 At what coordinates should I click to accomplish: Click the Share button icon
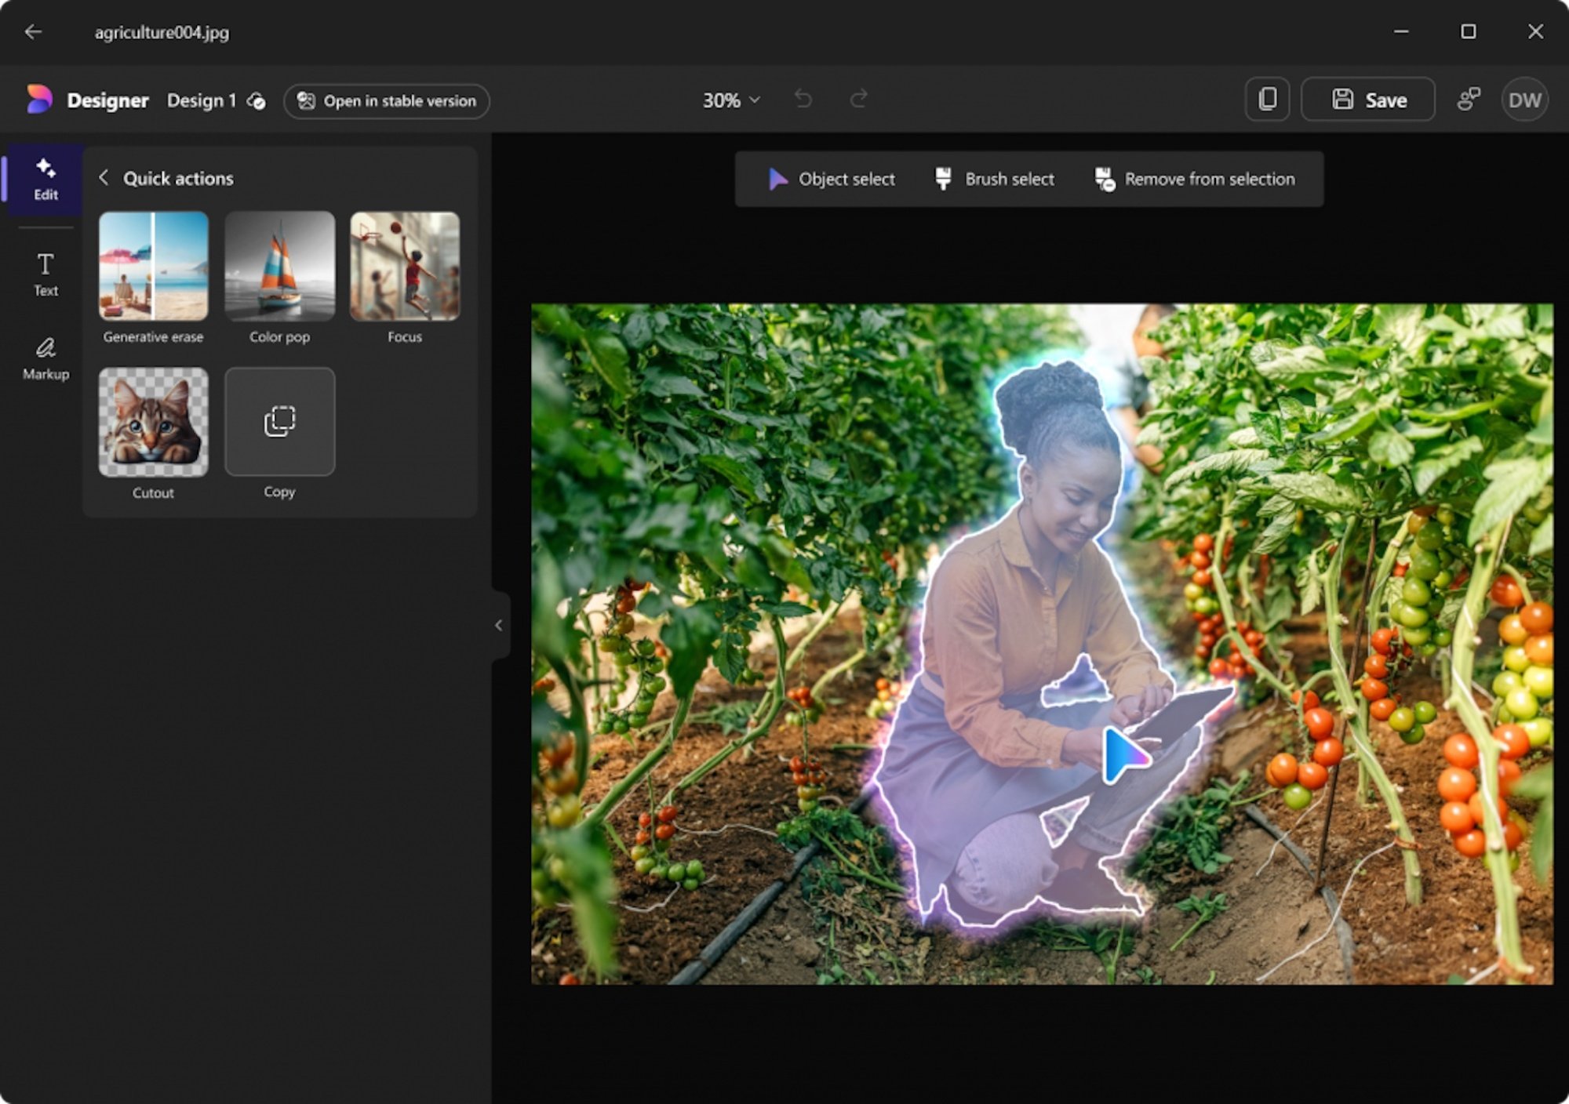pos(1468,99)
